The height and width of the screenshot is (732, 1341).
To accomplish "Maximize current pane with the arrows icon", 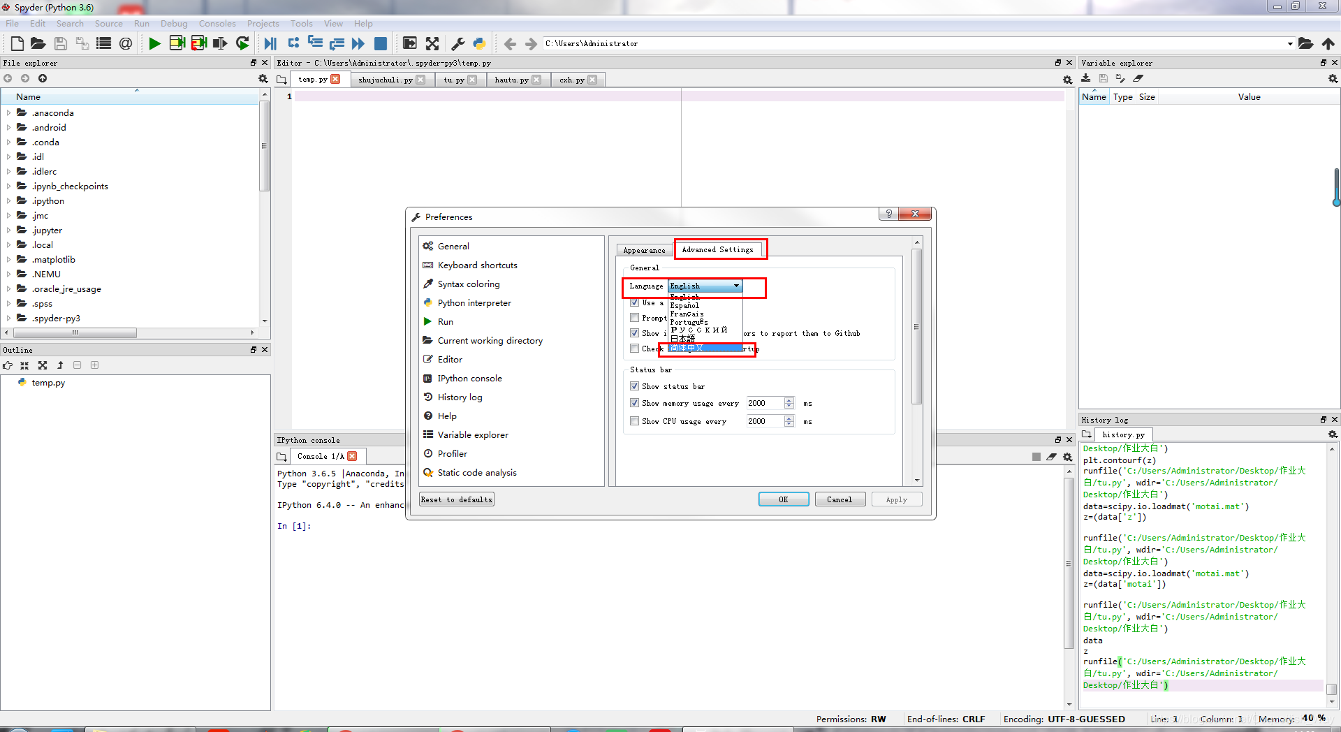I will click(x=433, y=43).
